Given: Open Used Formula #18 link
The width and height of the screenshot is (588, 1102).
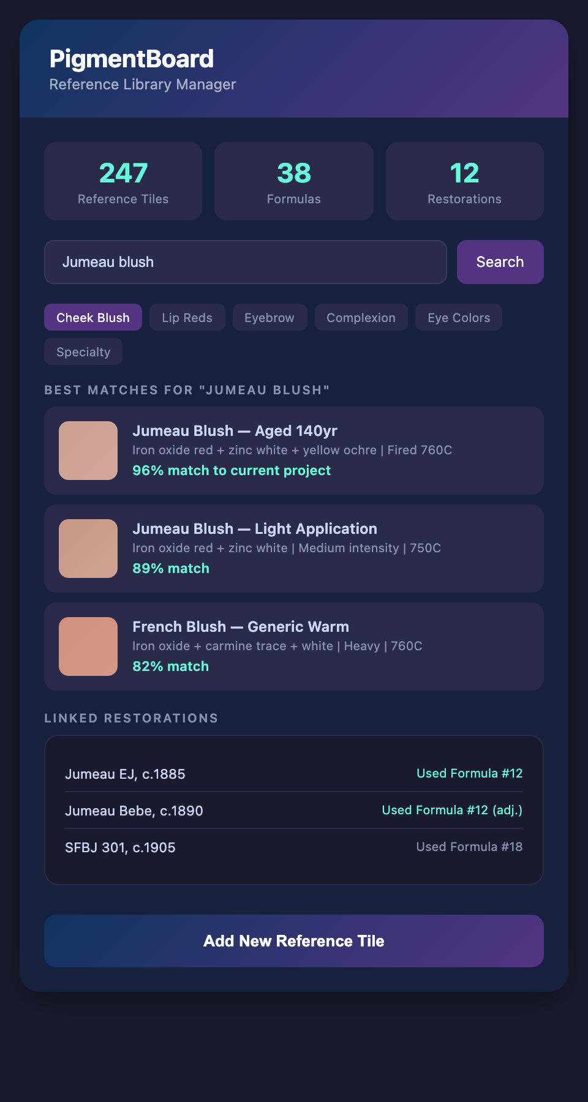Looking at the screenshot, I should pos(469,847).
